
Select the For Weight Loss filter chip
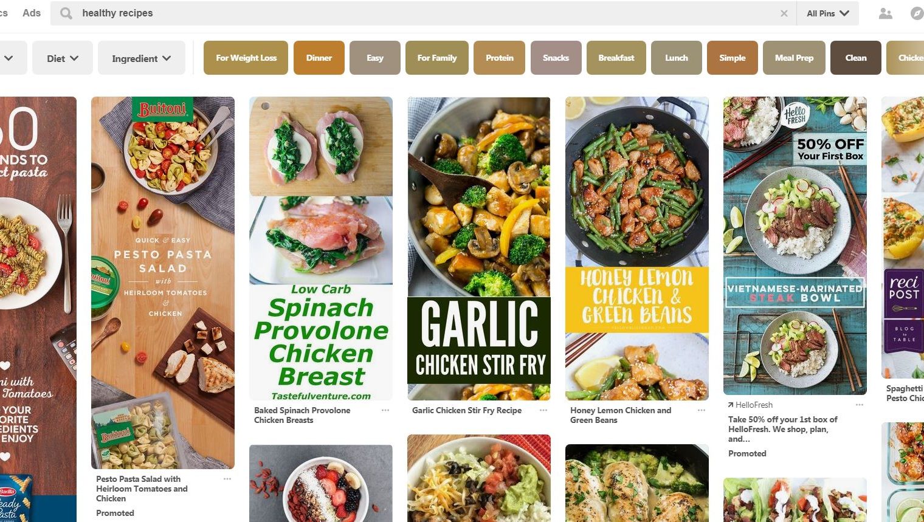click(x=246, y=58)
